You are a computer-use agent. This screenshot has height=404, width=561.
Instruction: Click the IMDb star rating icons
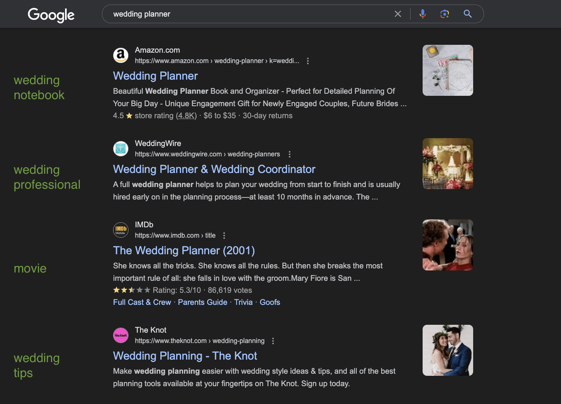click(132, 290)
